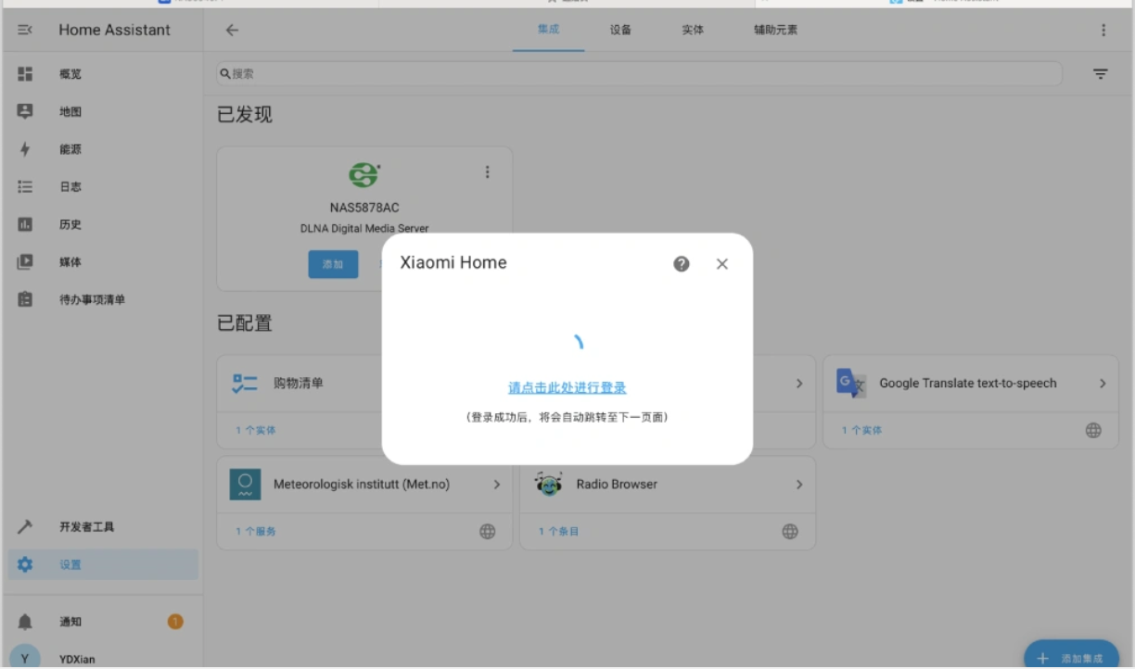This screenshot has height=669, width=1135.
Task: Switch to the 设备 devices tab
Action: point(620,30)
